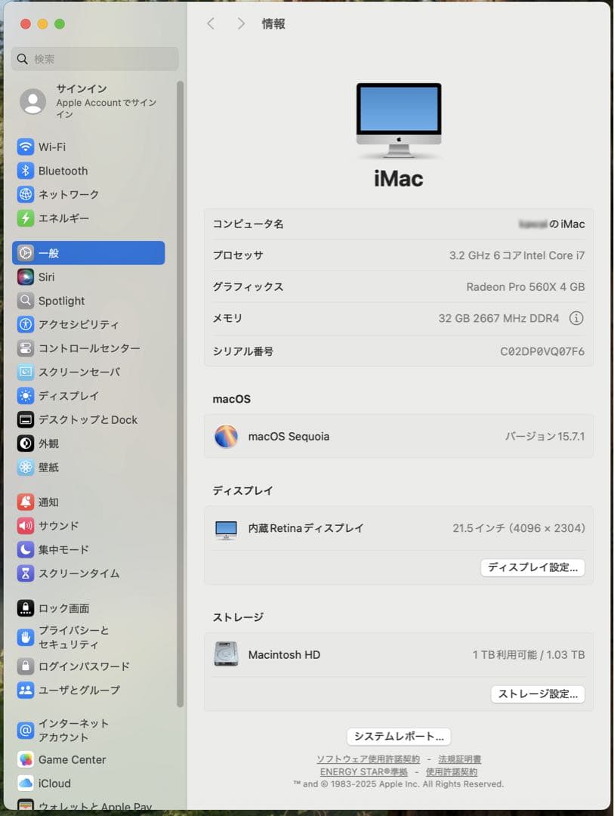Go forward using the right chevron arrow
The height and width of the screenshot is (816, 614).
pyautogui.click(x=240, y=23)
